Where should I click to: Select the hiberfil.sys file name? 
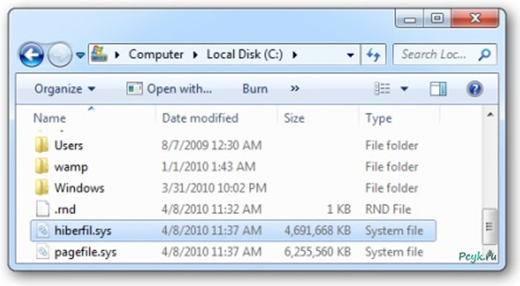(x=83, y=230)
